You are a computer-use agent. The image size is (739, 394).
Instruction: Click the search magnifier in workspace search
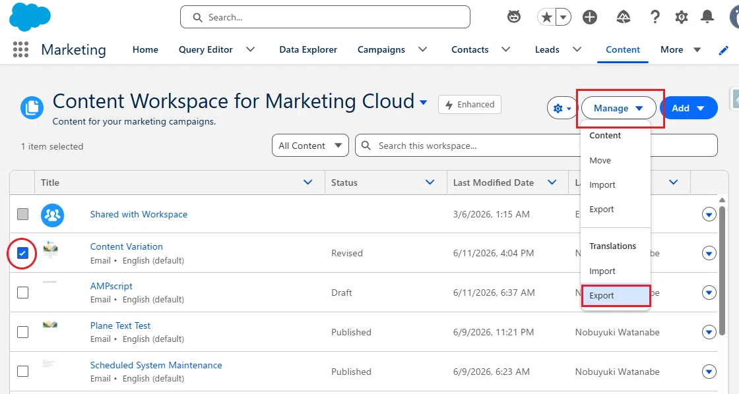(366, 146)
